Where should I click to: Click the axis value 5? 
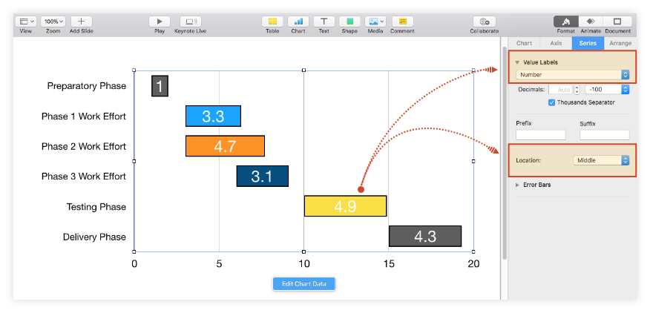220,264
